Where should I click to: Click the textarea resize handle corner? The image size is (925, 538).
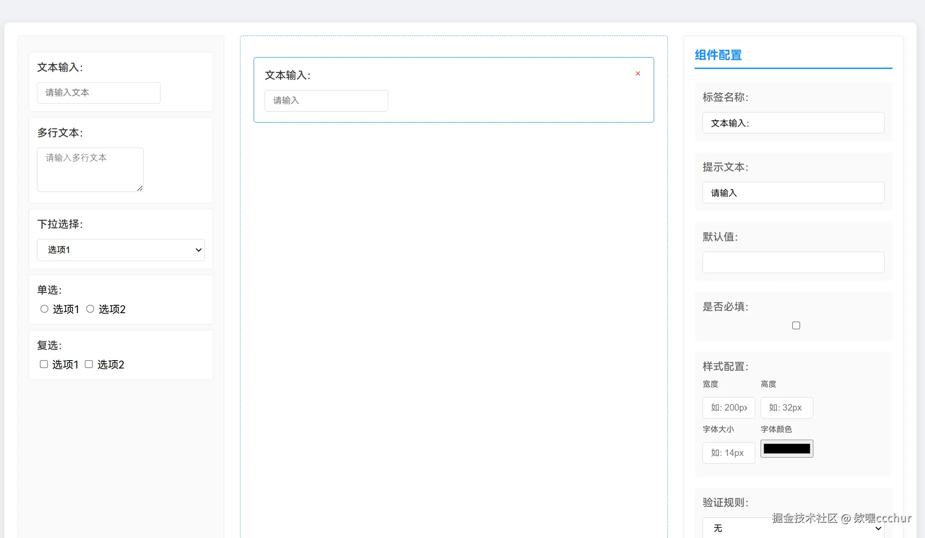pos(140,188)
